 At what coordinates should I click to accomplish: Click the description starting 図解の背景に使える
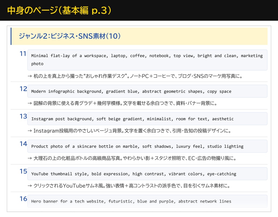click(x=122, y=103)
